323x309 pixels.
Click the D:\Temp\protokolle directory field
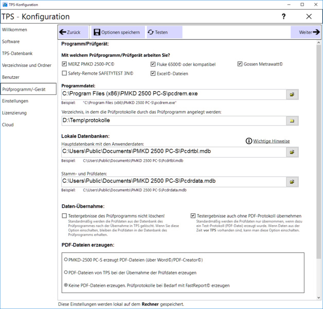(x=174, y=121)
